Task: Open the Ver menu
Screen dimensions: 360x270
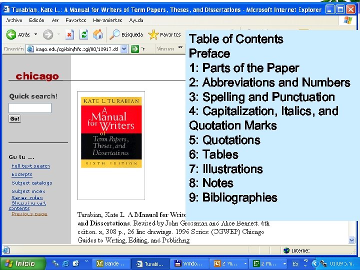Action: coord(55,20)
